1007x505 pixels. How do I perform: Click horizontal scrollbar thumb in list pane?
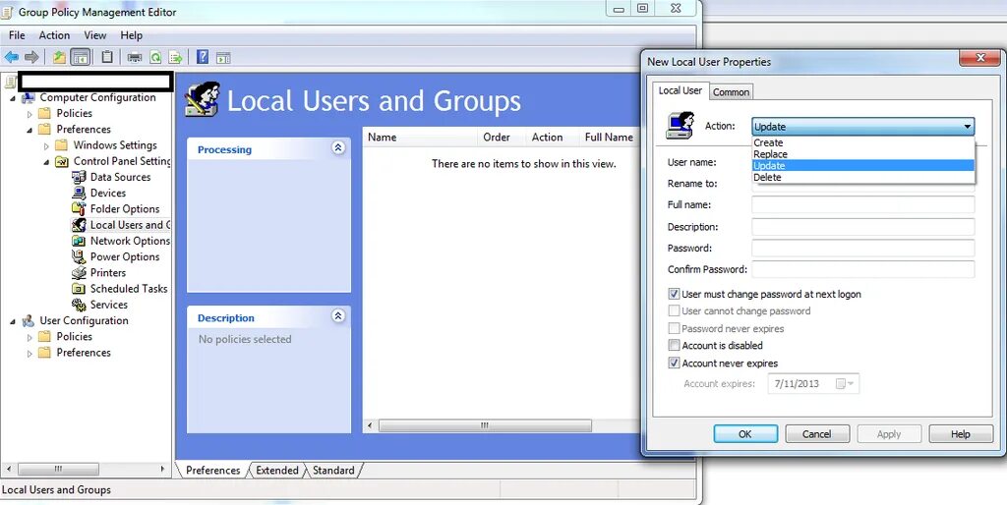tap(485, 425)
